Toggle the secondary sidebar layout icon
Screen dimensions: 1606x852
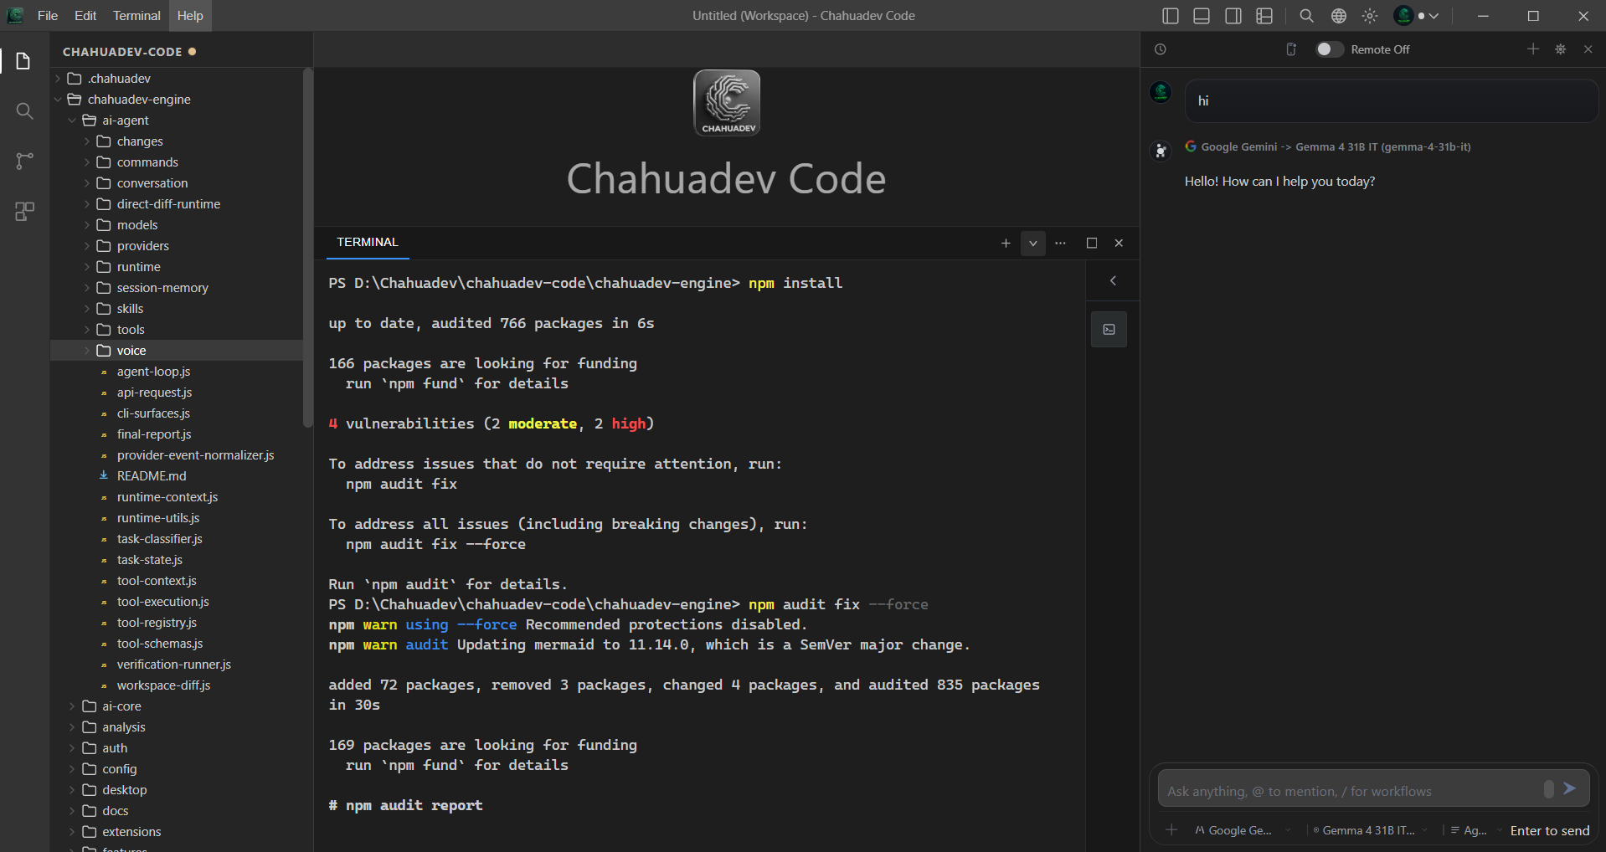[1233, 16]
